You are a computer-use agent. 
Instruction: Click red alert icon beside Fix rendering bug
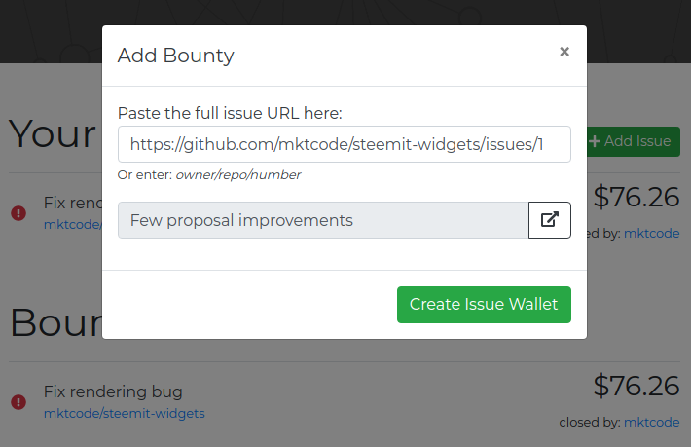18,402
